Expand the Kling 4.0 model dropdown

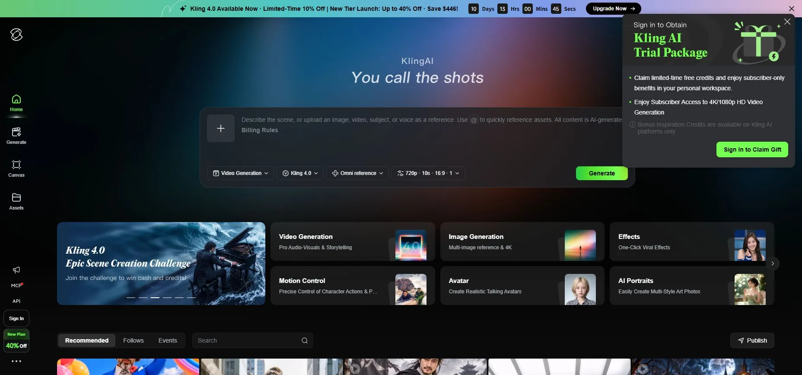300,173
